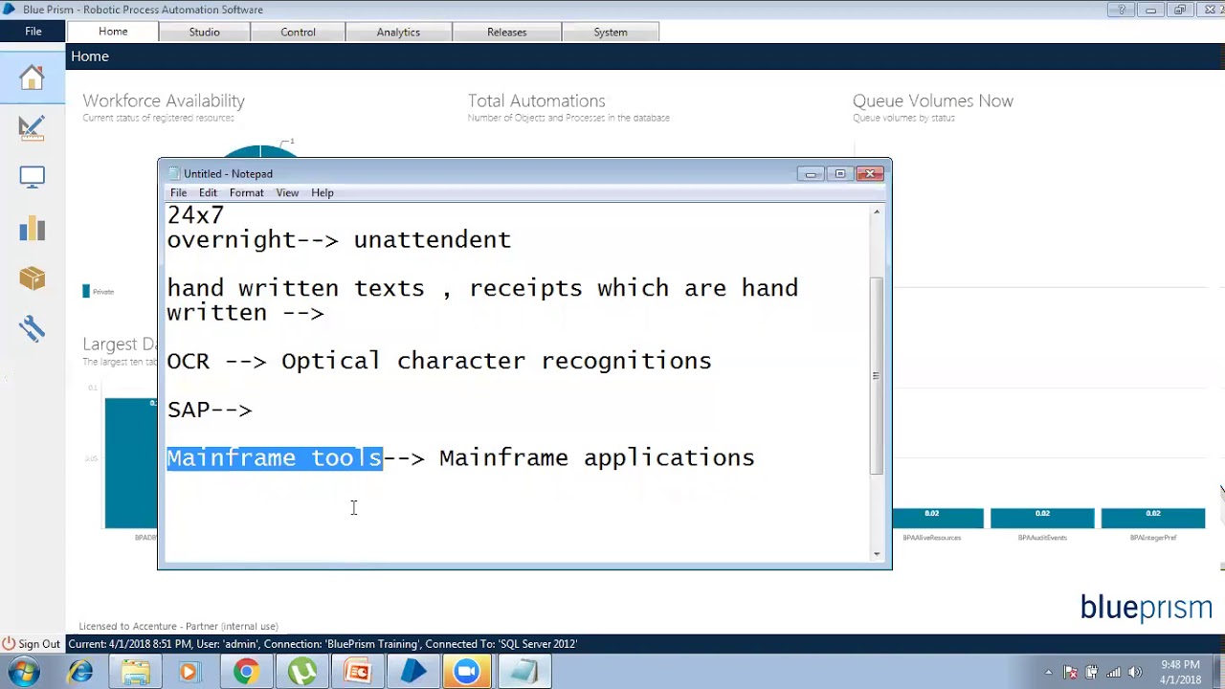Click the 'overnight--> unattendent' line
Image resolution: width=1225 pixels, height=689 pixels.
339,240
